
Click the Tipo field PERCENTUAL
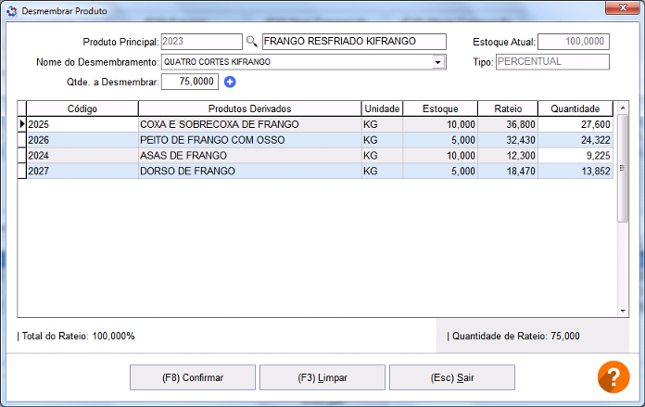tap(552, 62)
